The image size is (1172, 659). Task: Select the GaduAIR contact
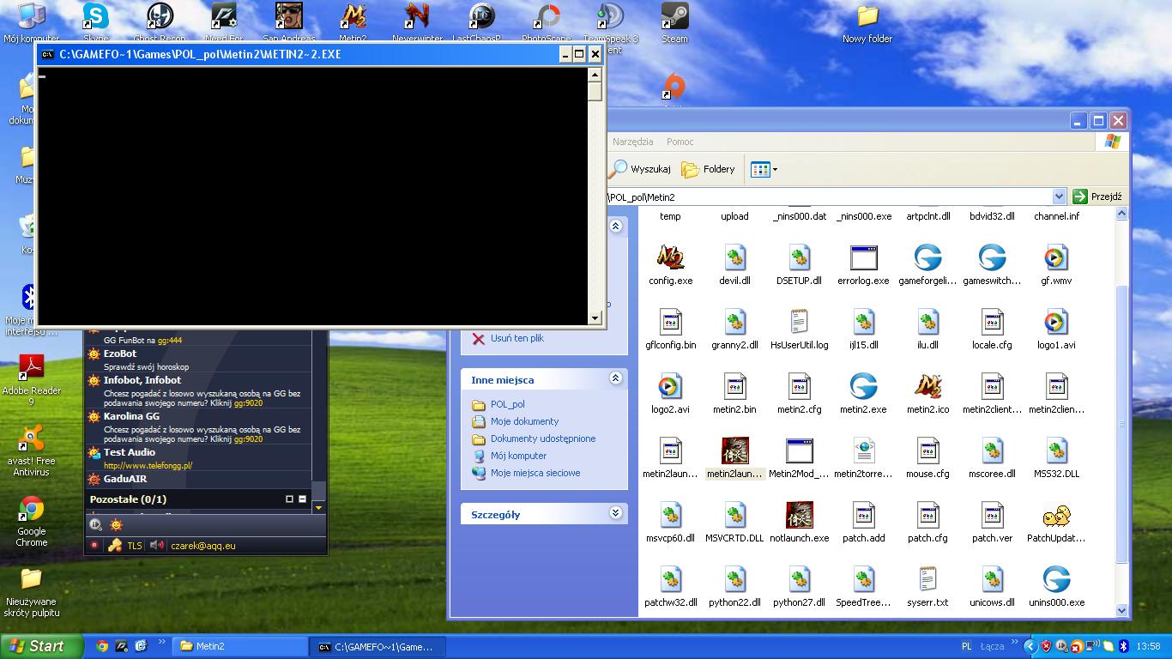tap(198, 479)
